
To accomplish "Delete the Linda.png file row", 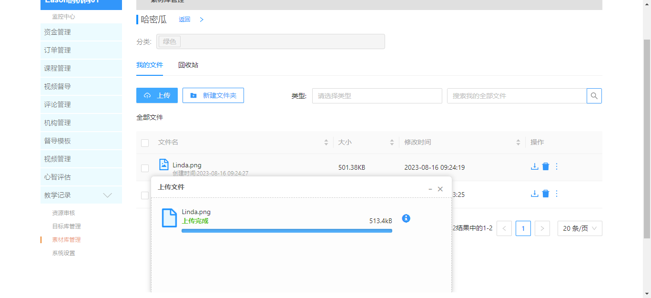I will 546,166.
